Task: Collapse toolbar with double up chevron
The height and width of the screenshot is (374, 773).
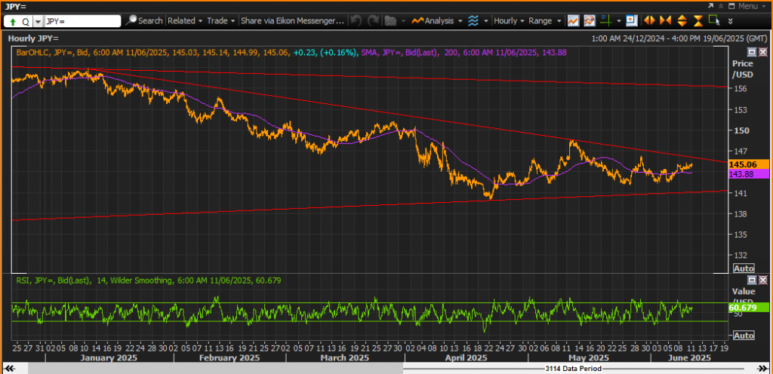Action: (x=721, y=6)
